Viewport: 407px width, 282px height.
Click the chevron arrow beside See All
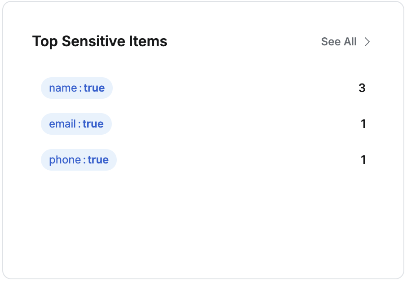(367, 42)
